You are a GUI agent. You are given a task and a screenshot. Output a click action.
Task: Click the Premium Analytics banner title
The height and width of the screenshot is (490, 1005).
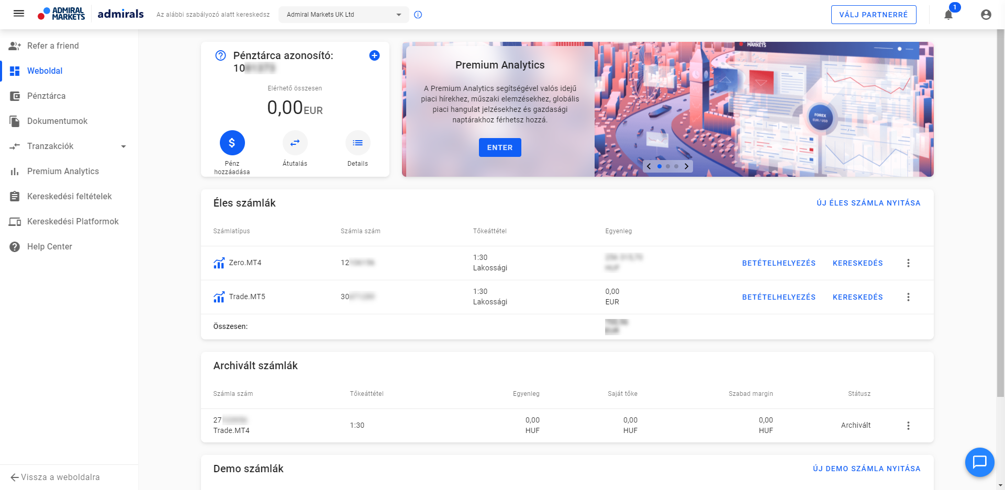pos(500,65)
